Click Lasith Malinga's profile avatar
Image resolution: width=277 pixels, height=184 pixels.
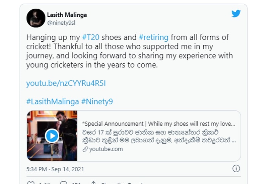coord(36,18)
